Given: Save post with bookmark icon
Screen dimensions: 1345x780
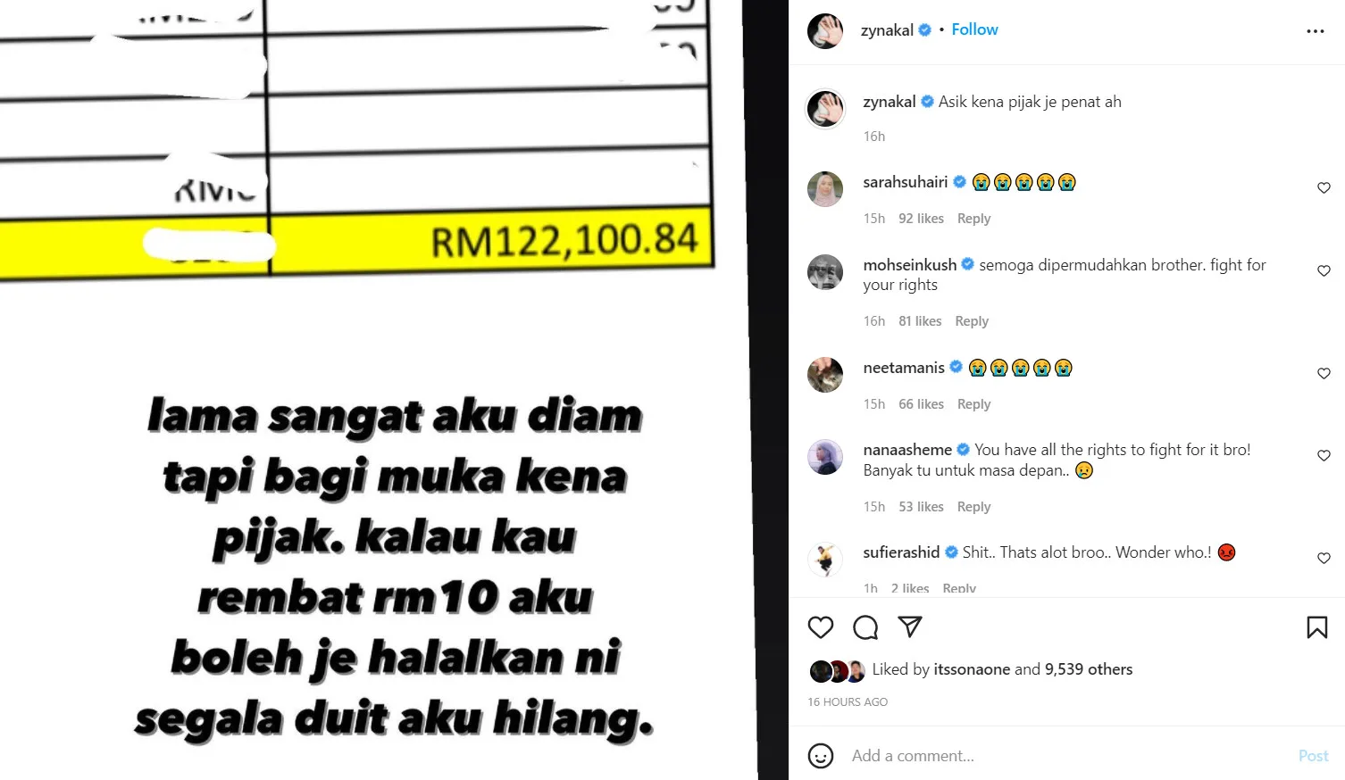Looking at the screenshot, I should 1317,627.
